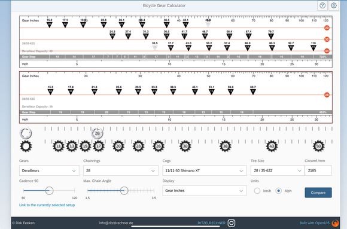347x229 pixels.
Task: Click the empty sprocket icon at left
Action: (26, 146)
